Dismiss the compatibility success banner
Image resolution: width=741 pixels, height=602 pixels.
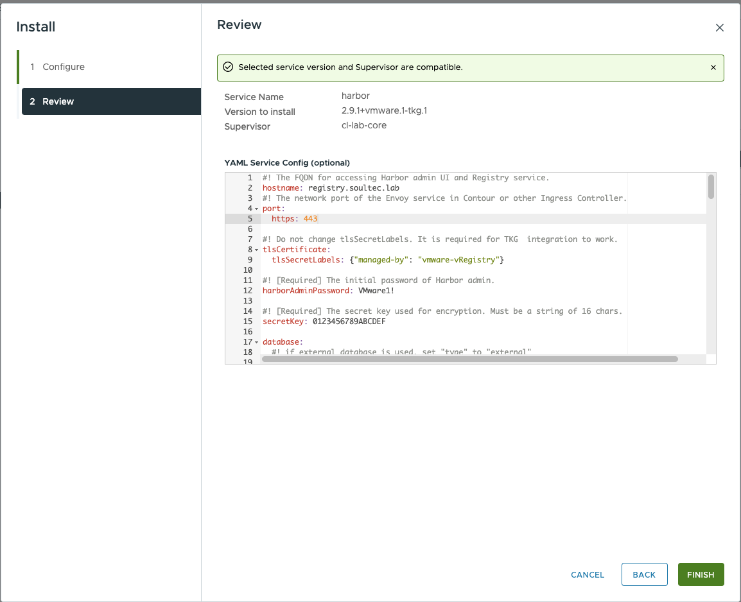click(713, 67)
